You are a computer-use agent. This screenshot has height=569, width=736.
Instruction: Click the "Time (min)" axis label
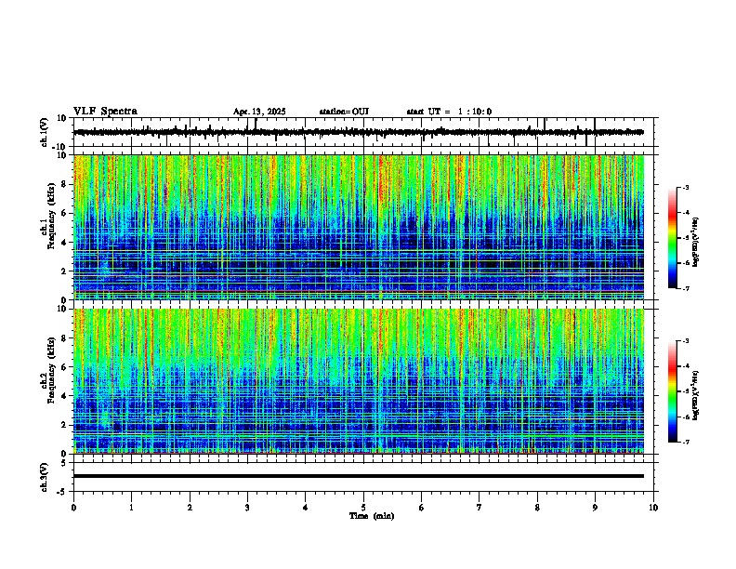(x=372, y=516)
